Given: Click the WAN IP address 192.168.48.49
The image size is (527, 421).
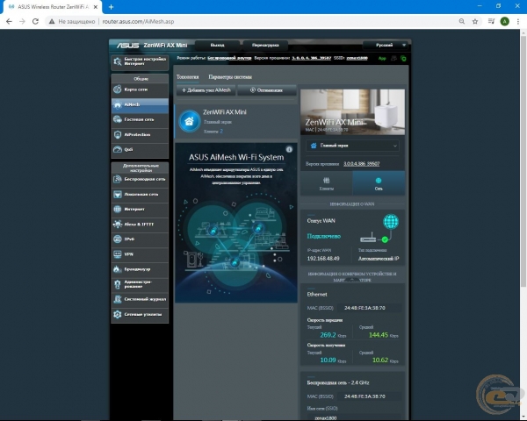Looking at the screenshot, I should click(323, 259).
